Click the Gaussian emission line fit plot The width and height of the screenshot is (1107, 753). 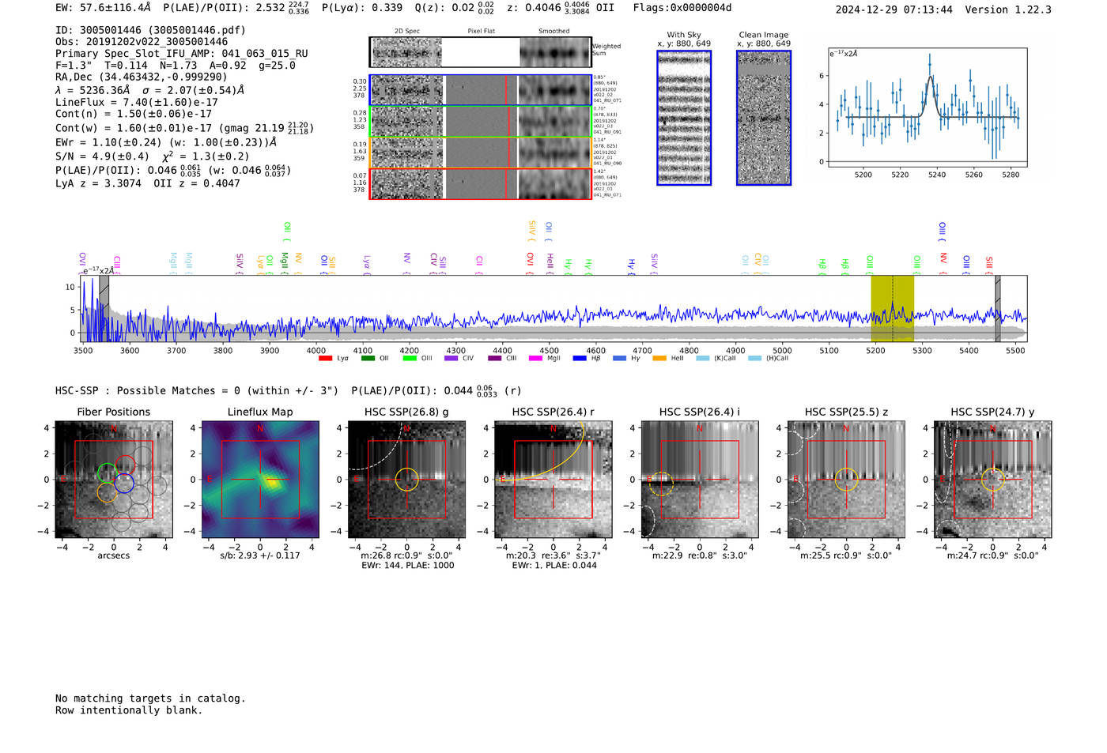click(927, 107)
